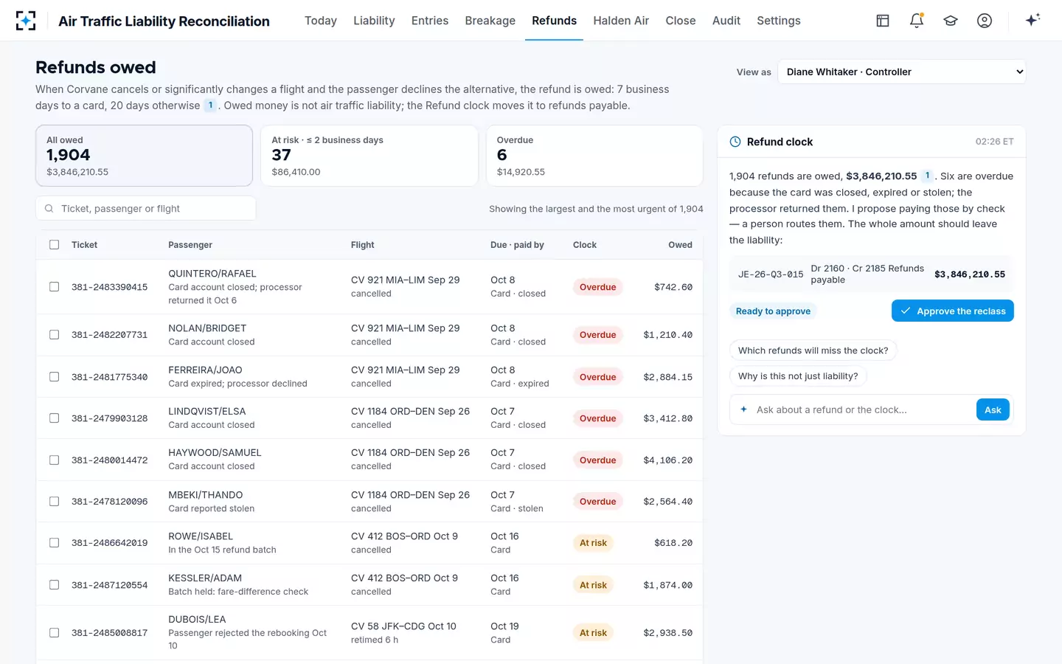Click the Ready to approve status badge
The image size is (1062, 664).
(773, 311)
